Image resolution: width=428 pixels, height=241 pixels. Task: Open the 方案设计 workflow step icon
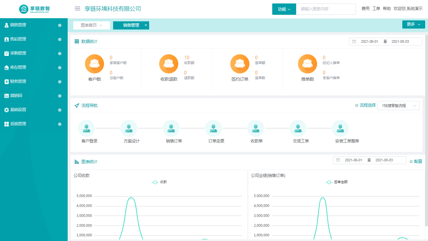[x=129, y=128]
